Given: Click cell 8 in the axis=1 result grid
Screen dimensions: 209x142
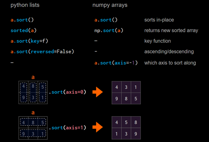Looking at the screenshot, I should 136,122.
